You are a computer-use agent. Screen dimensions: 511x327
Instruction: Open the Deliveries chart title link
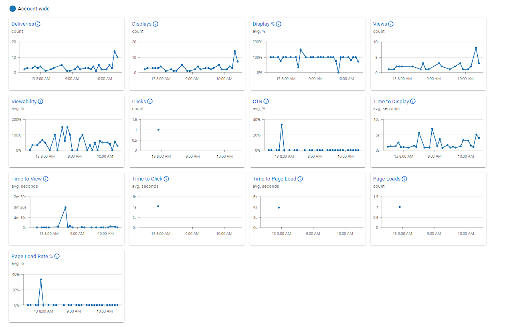click(x=22, y=24)
